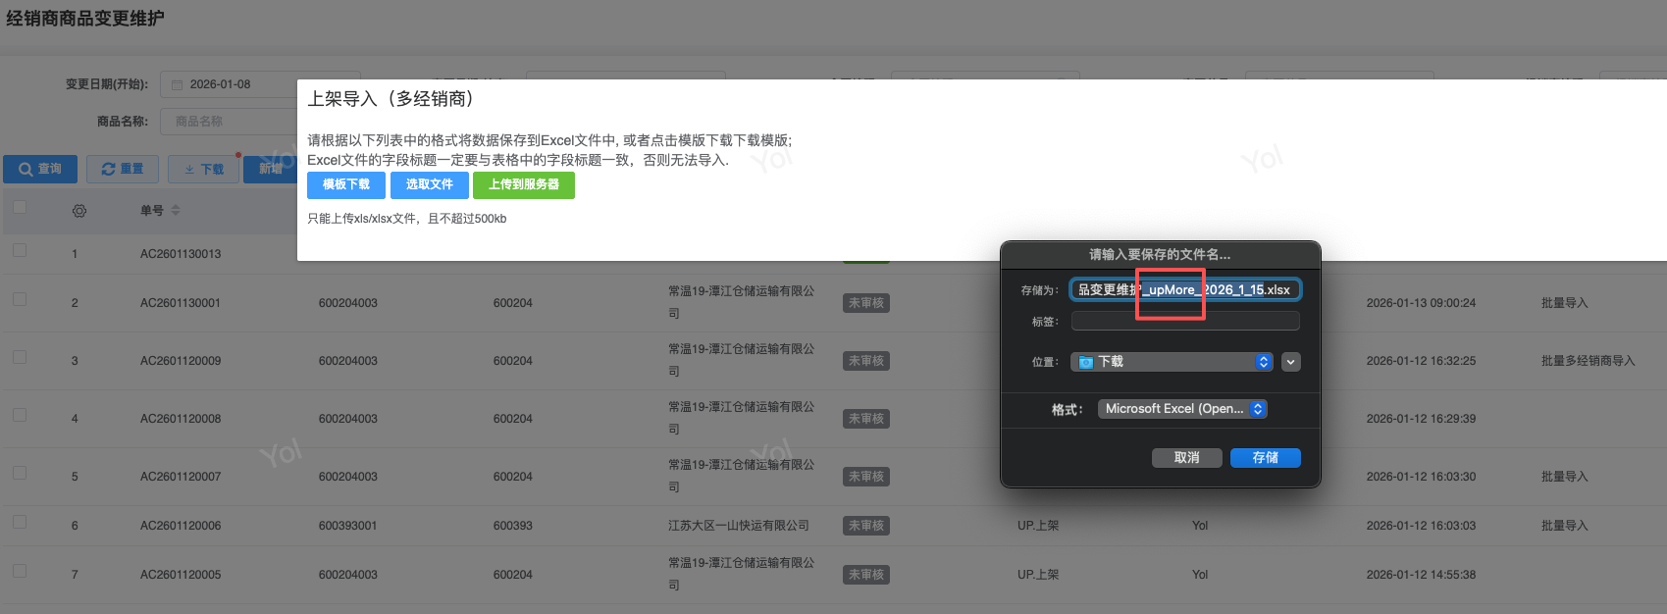Viewport: 1667px width, 614px height.
Task: Click the calendar icon in start date field
Action: (178, 85)
